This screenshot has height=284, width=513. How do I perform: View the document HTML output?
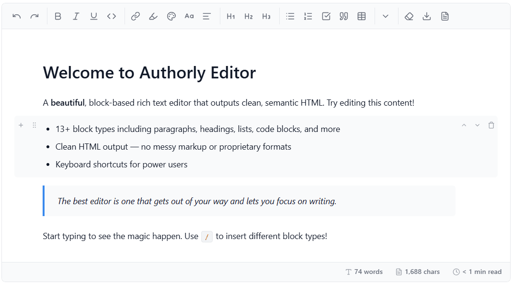[x=445, y=16]
